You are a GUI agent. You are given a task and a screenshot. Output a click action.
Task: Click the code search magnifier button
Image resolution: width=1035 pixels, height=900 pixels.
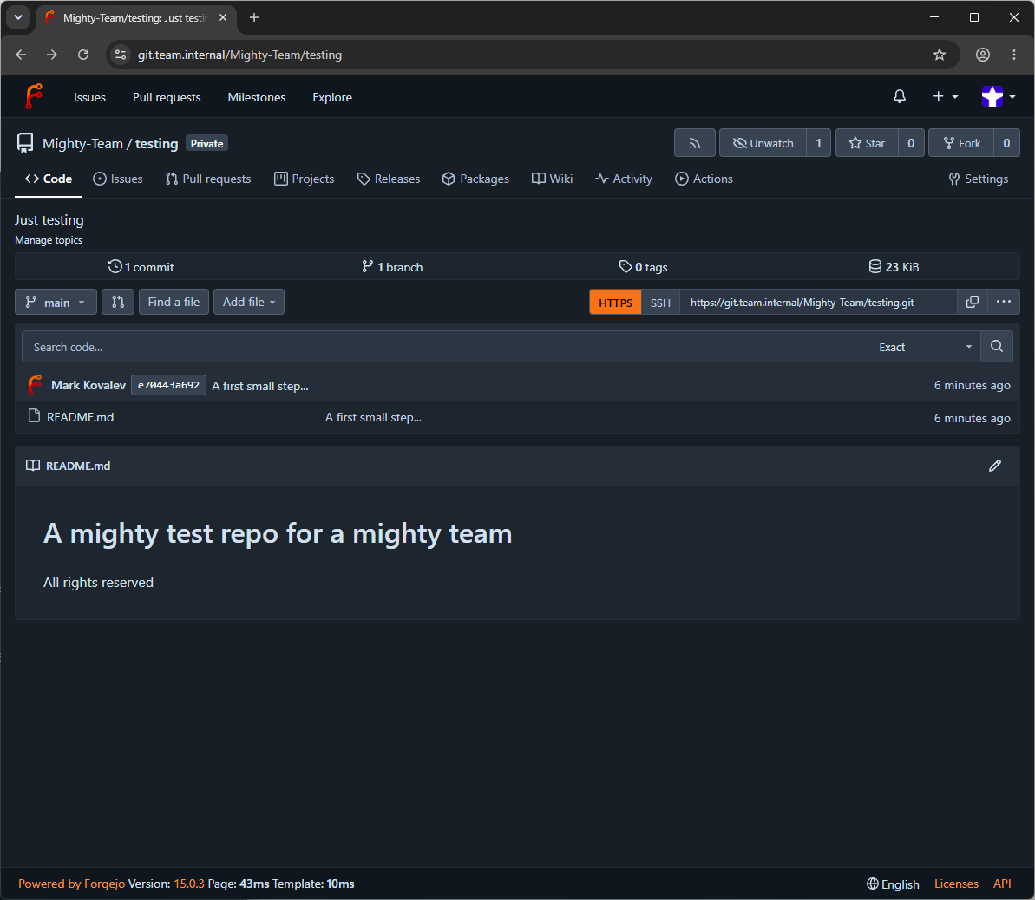coord(997,347)
